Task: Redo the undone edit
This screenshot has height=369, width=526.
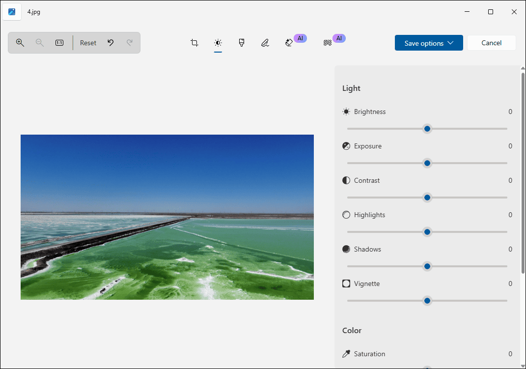Action: coord(130,43)
